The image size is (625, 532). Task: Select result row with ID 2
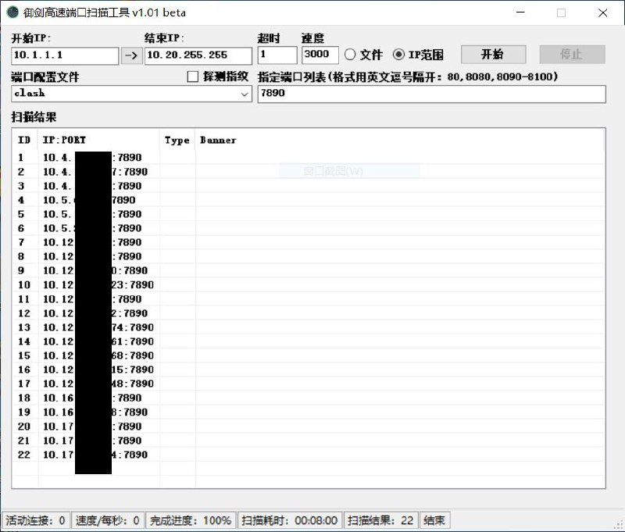click(x=309, y=172)
